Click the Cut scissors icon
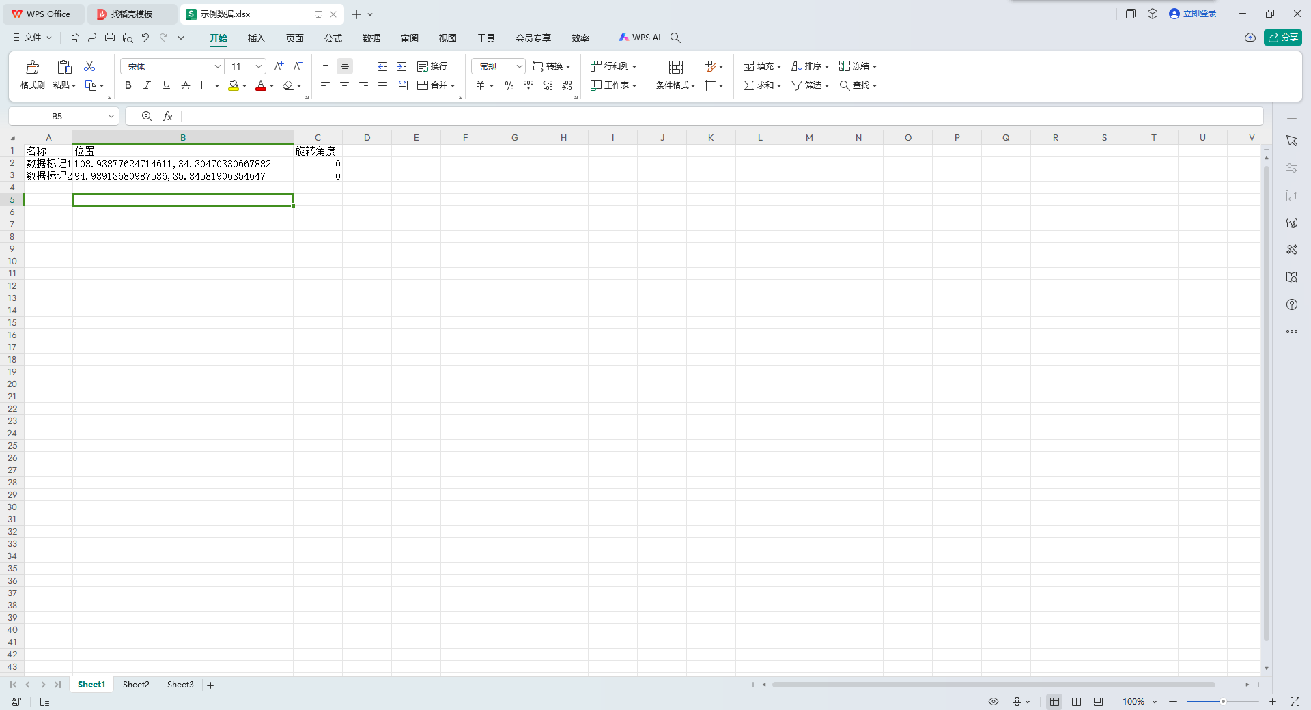The width and height of the screenshot is (1311, 710). [89, 66]
